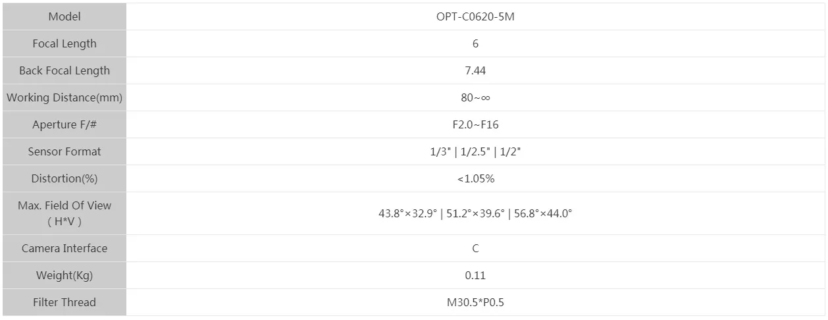Click the Camera Interface label
This screenshot has width=828, height=320.
pos(65,248)
